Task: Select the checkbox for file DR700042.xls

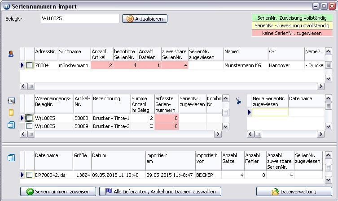Action: [x=29, y=175]
